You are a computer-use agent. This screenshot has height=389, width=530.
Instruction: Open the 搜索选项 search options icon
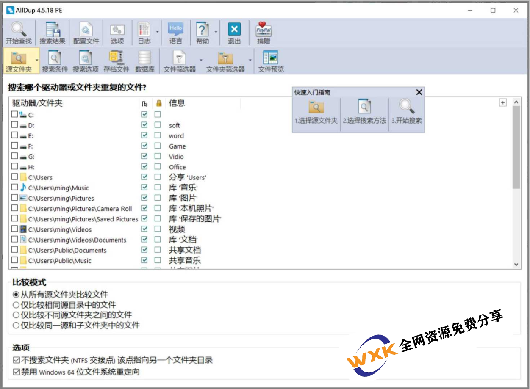(x=86, y=61)
